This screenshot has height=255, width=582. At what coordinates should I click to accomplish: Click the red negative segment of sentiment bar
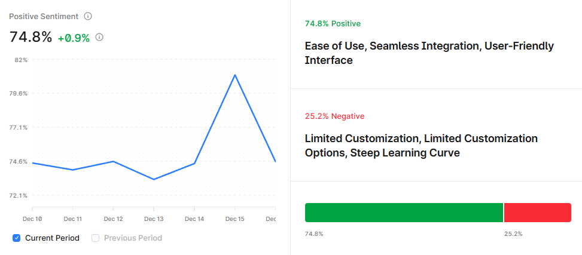[x=537, y=213]
